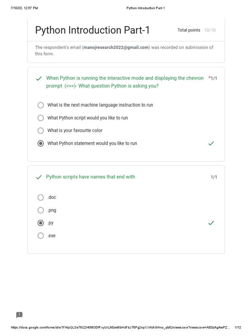Click the feedback report icon at bottom left
Viewport: 252px width, 336px height.
tap(19, 315)
